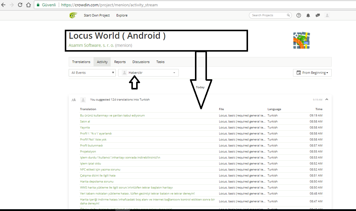
Task: Click the Locus World ( Android ) title
Action: point(117,36)
